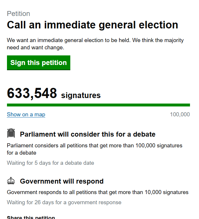
Task: Click the 100,000 signatures debate explanation
Action: 94,149
